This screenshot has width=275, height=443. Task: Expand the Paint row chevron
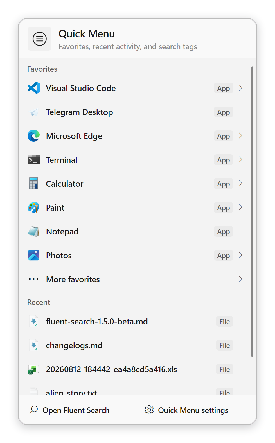240,207
